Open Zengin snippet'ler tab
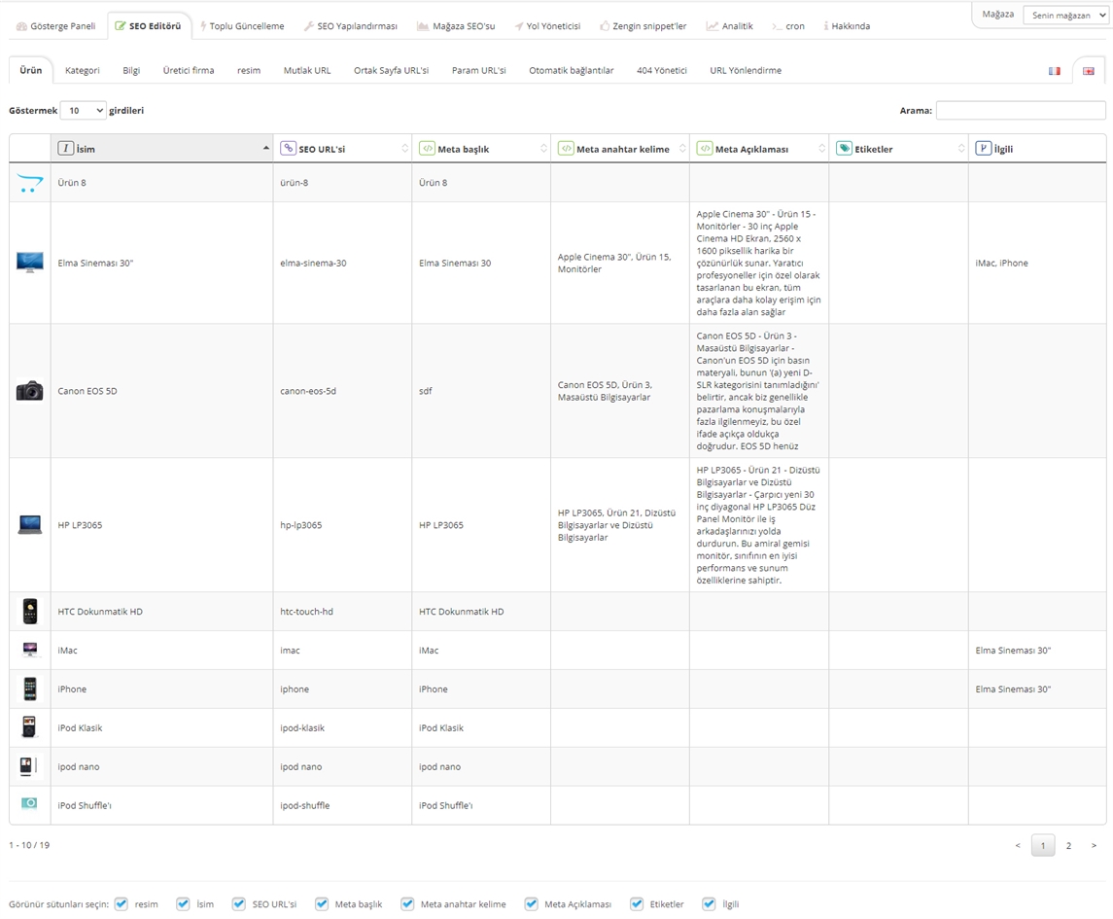This screenshot has width=1113, height=919. coord(643,26)
